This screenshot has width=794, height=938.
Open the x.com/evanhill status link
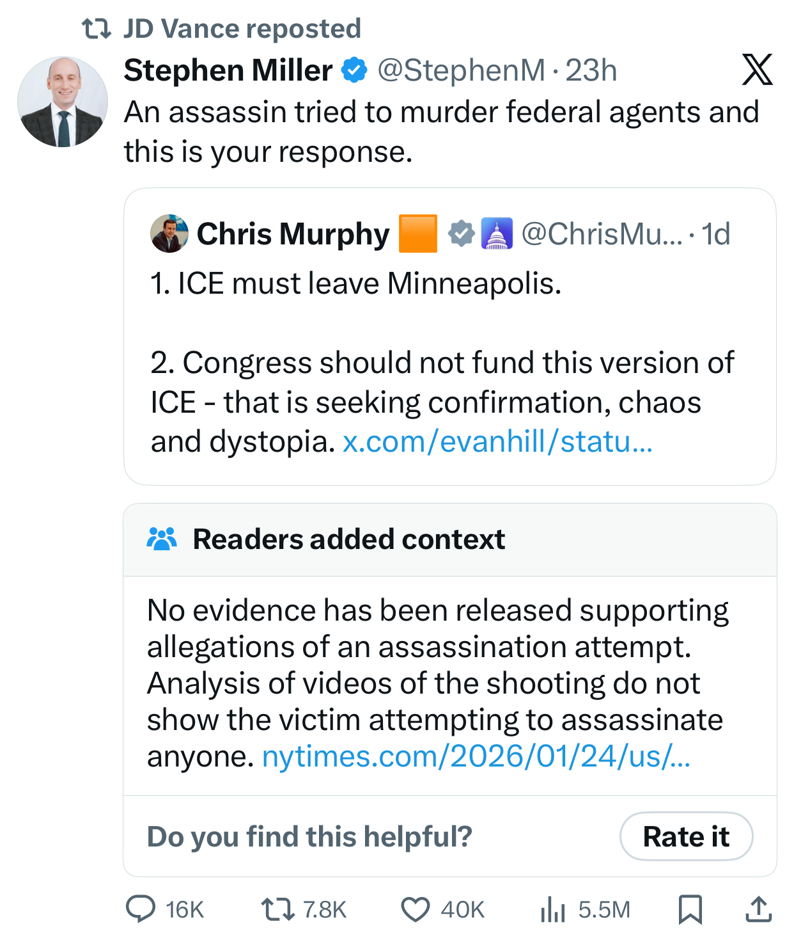pos(497,441)
